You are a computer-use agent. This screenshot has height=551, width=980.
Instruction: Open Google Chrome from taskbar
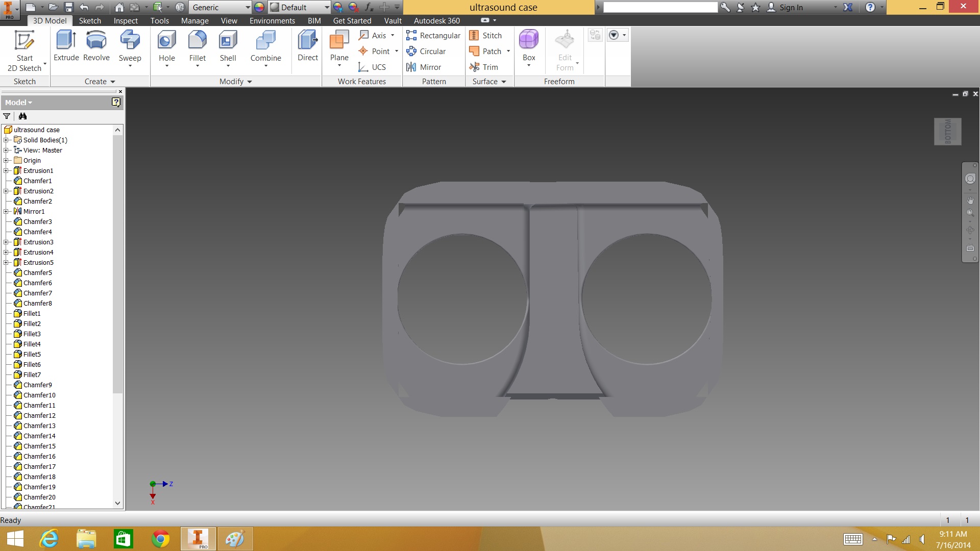point(160,539)
